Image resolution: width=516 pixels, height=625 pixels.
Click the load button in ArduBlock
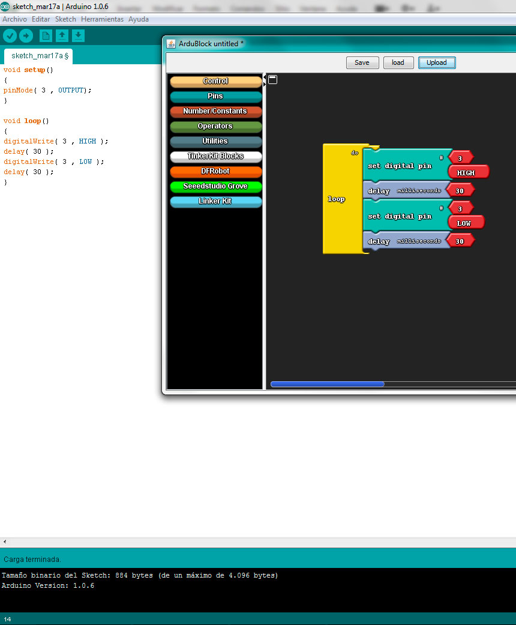(x=398, y=62)
